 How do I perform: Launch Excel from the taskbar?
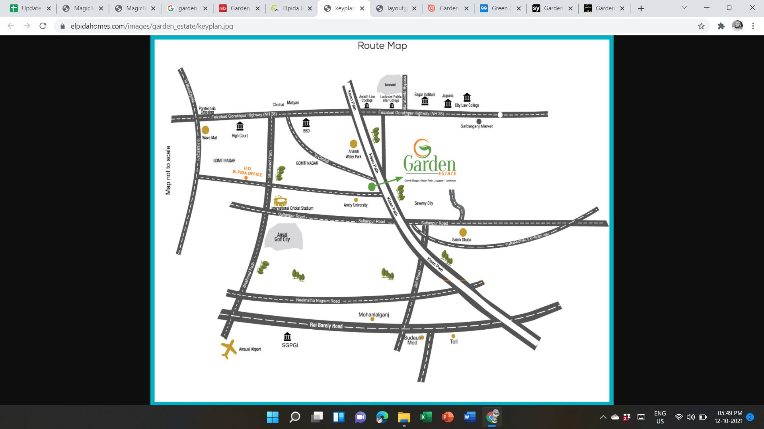[x=425, y=417]
